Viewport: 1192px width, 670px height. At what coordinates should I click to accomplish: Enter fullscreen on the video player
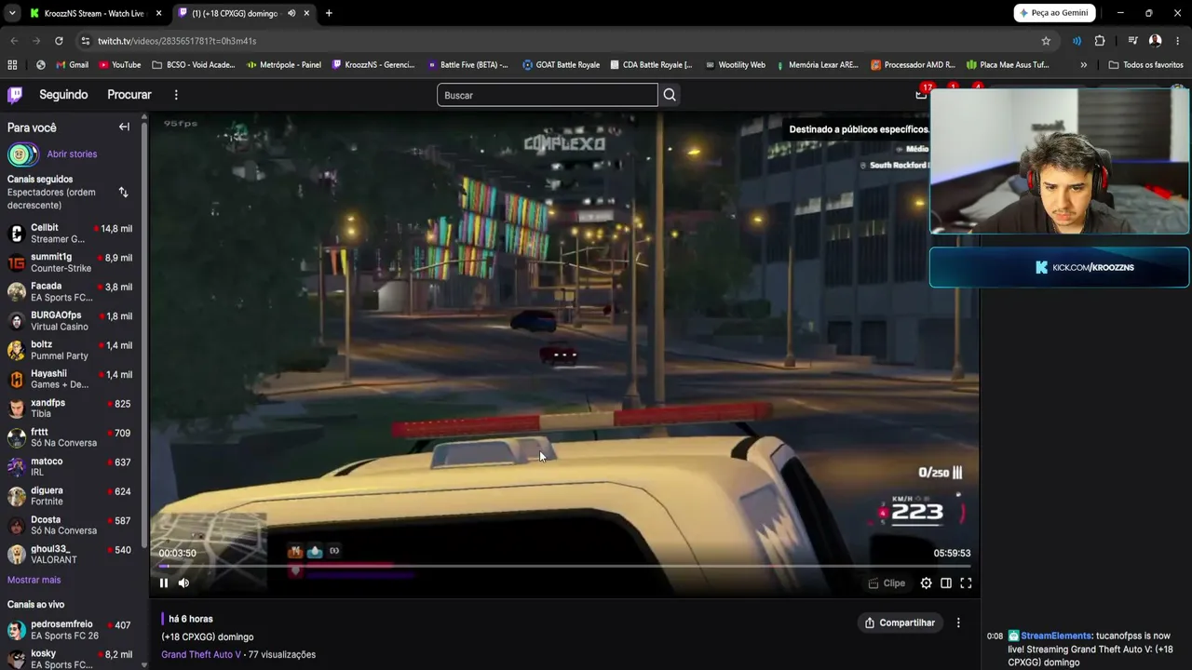pyautogui.click(x=966, y=583)
